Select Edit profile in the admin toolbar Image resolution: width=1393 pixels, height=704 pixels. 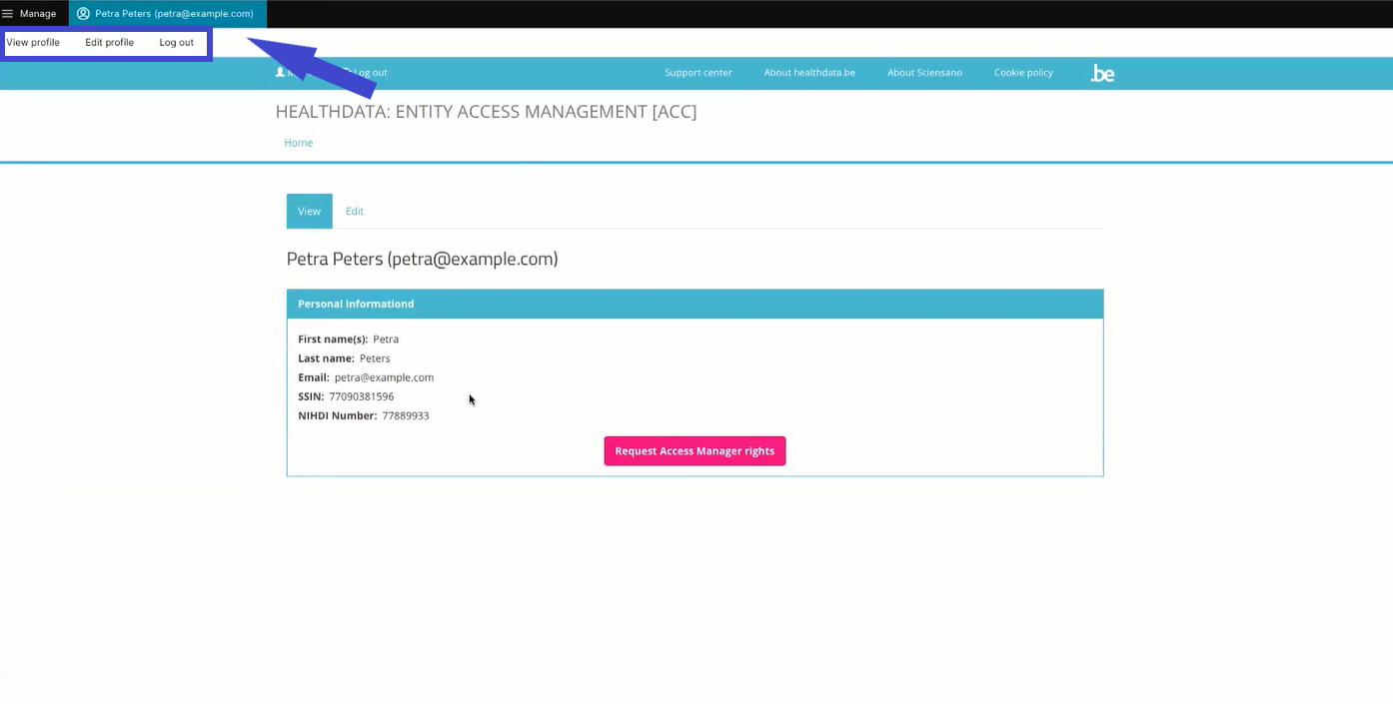pyautogui.click(x=109, y=43)
